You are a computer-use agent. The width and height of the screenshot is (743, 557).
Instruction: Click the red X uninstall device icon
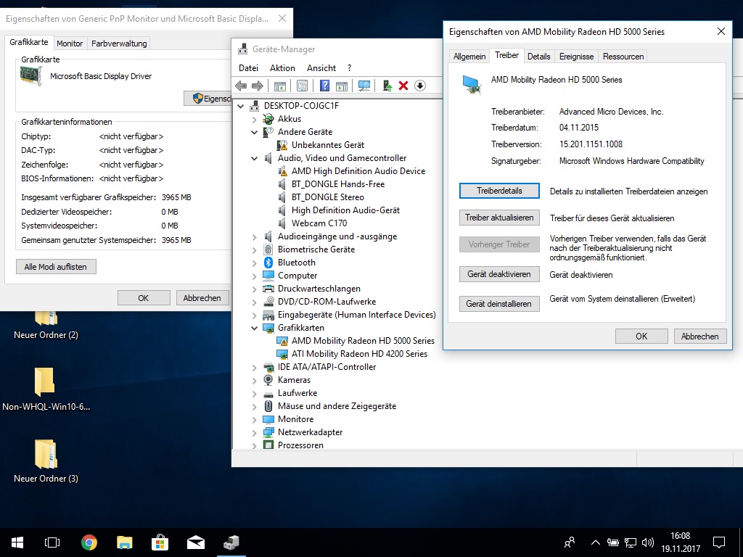click(403, 86)
